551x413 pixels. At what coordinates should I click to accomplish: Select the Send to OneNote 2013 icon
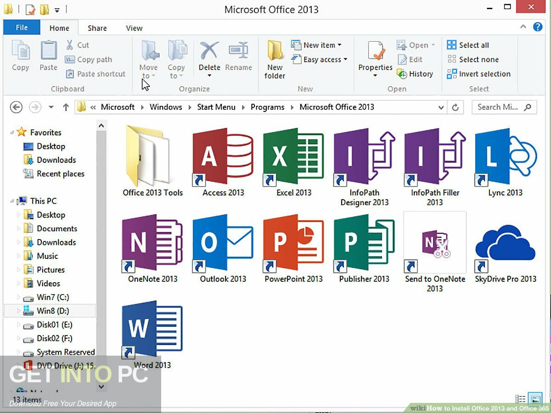(x=435, y=253)
